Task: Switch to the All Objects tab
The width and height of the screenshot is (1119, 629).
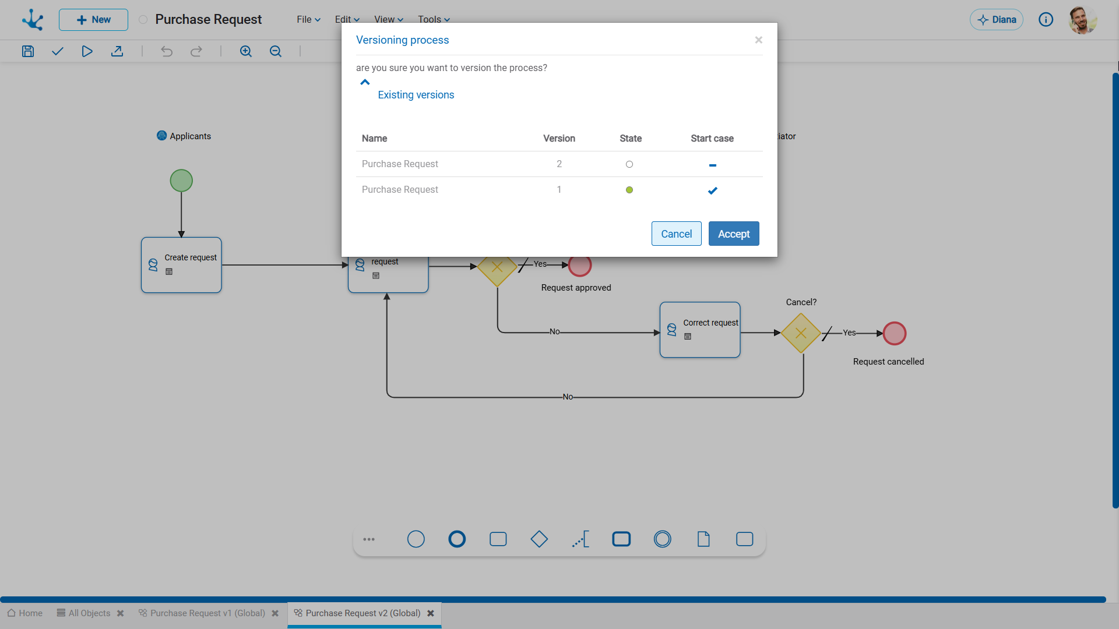Action: 83,613
